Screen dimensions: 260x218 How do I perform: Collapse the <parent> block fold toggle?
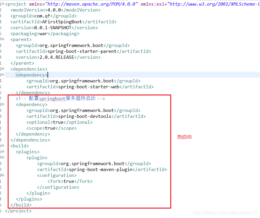click(3, 39)
